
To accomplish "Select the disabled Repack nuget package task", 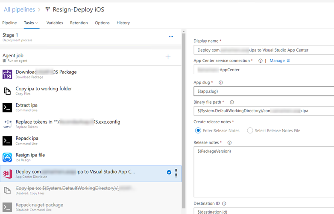I will coord(91,207).
